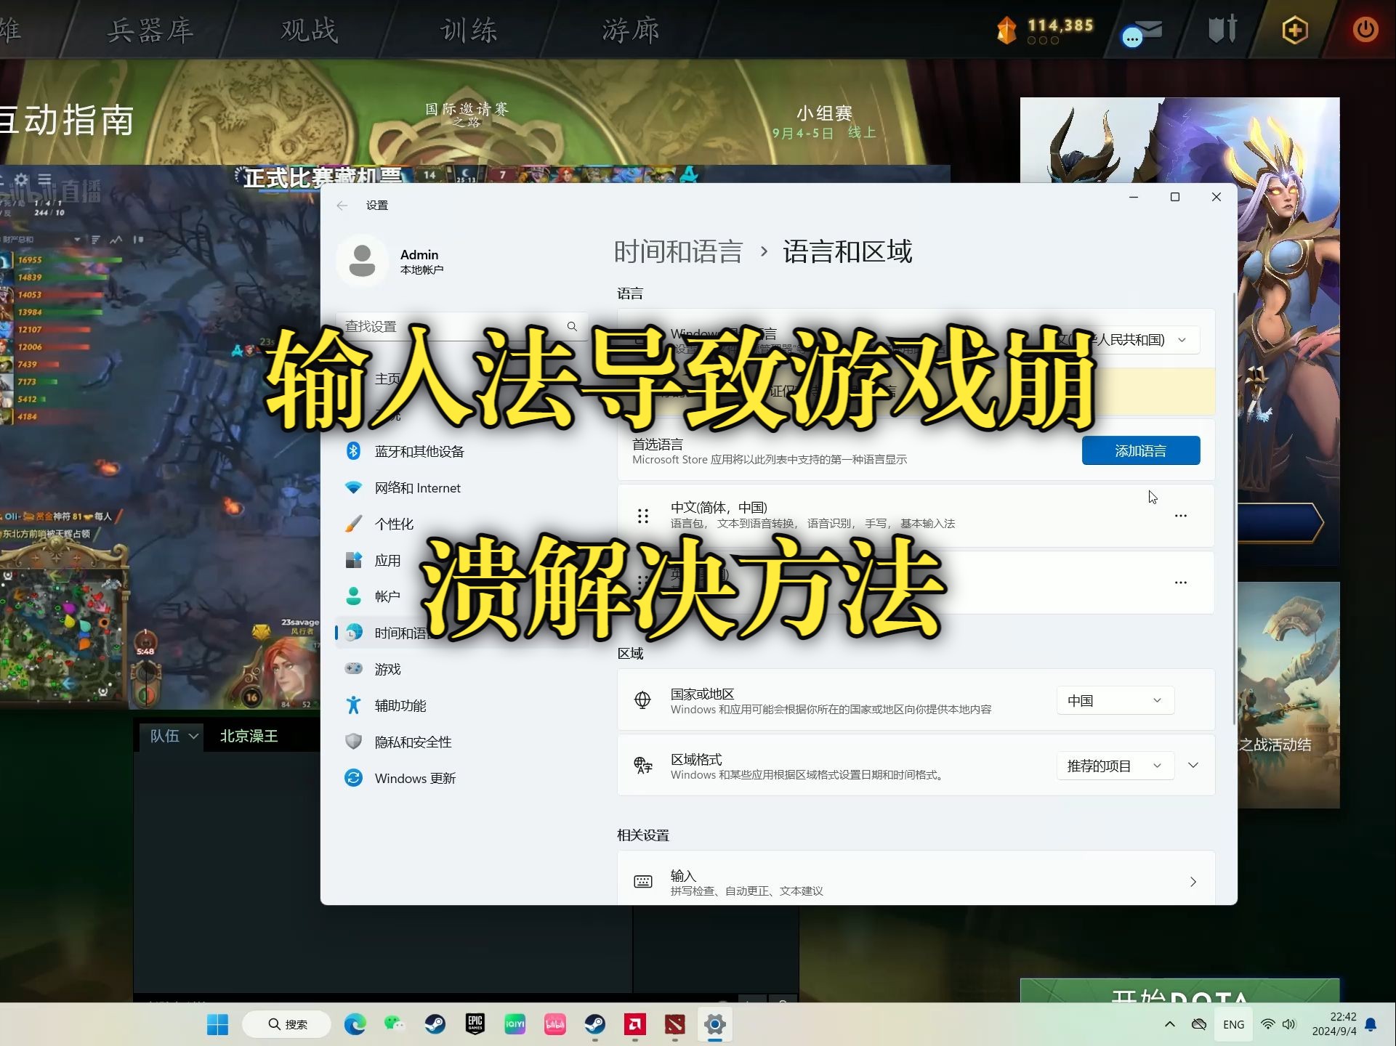Open Windows Start menu
Viewport: 1396px width, 1046px height.
pos(217,1024)
